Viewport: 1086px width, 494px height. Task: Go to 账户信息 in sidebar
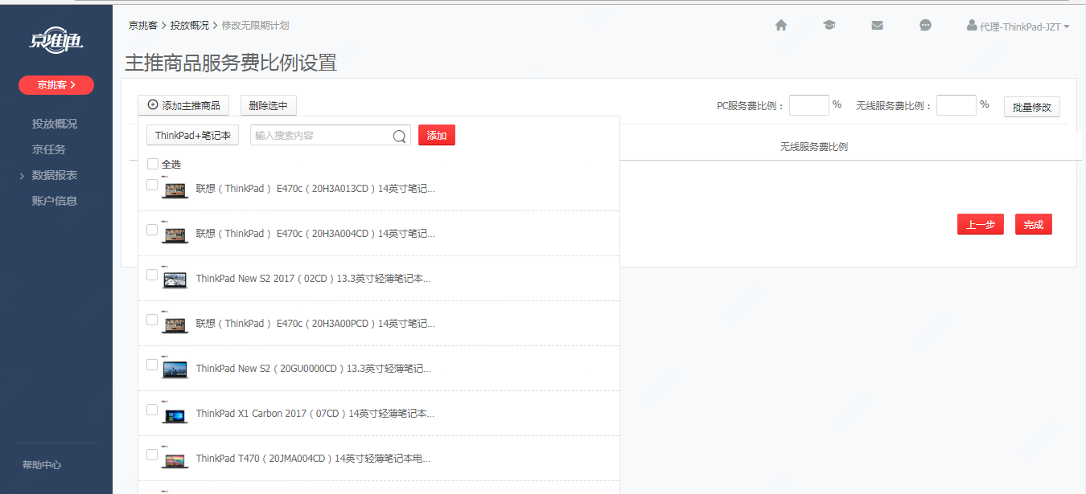55,201
